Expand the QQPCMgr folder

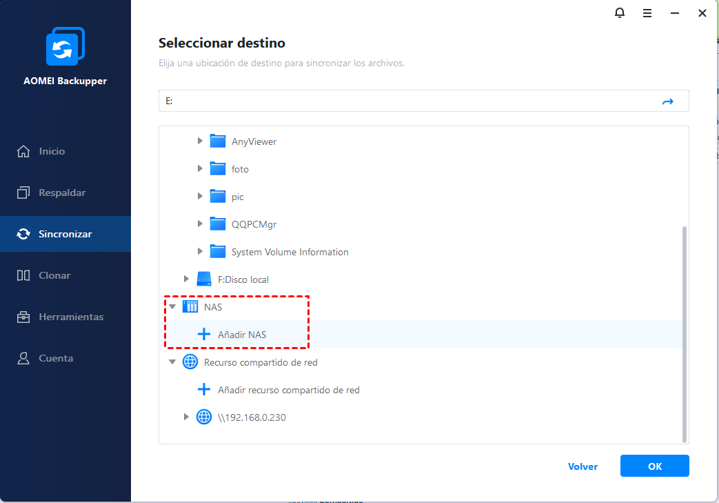tap(200, 224)
